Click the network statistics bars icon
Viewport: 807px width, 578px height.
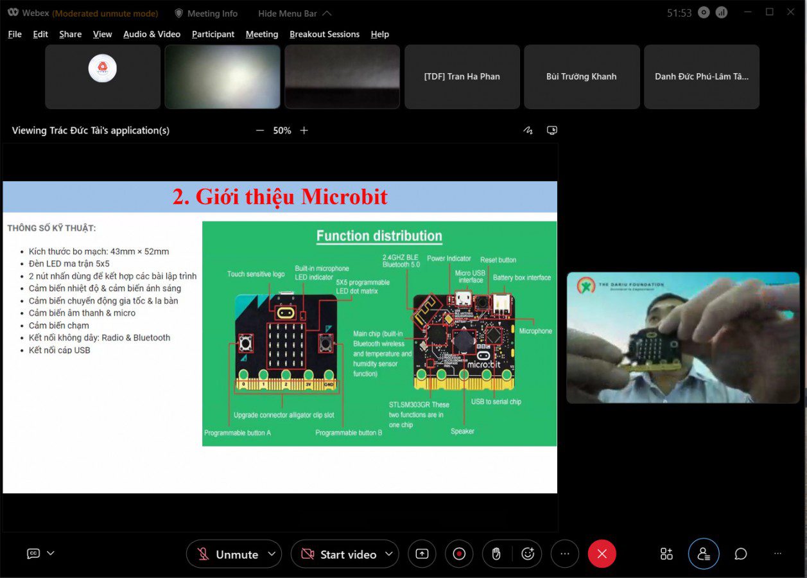pyautogui.click(x=722, y=13)
